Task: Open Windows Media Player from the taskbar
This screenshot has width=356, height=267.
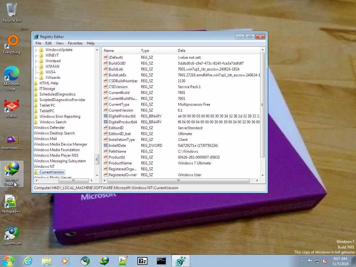Action: click(66, 261)
